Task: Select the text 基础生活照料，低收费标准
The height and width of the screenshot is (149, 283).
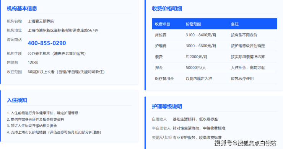Action: (x=195, y=120)
